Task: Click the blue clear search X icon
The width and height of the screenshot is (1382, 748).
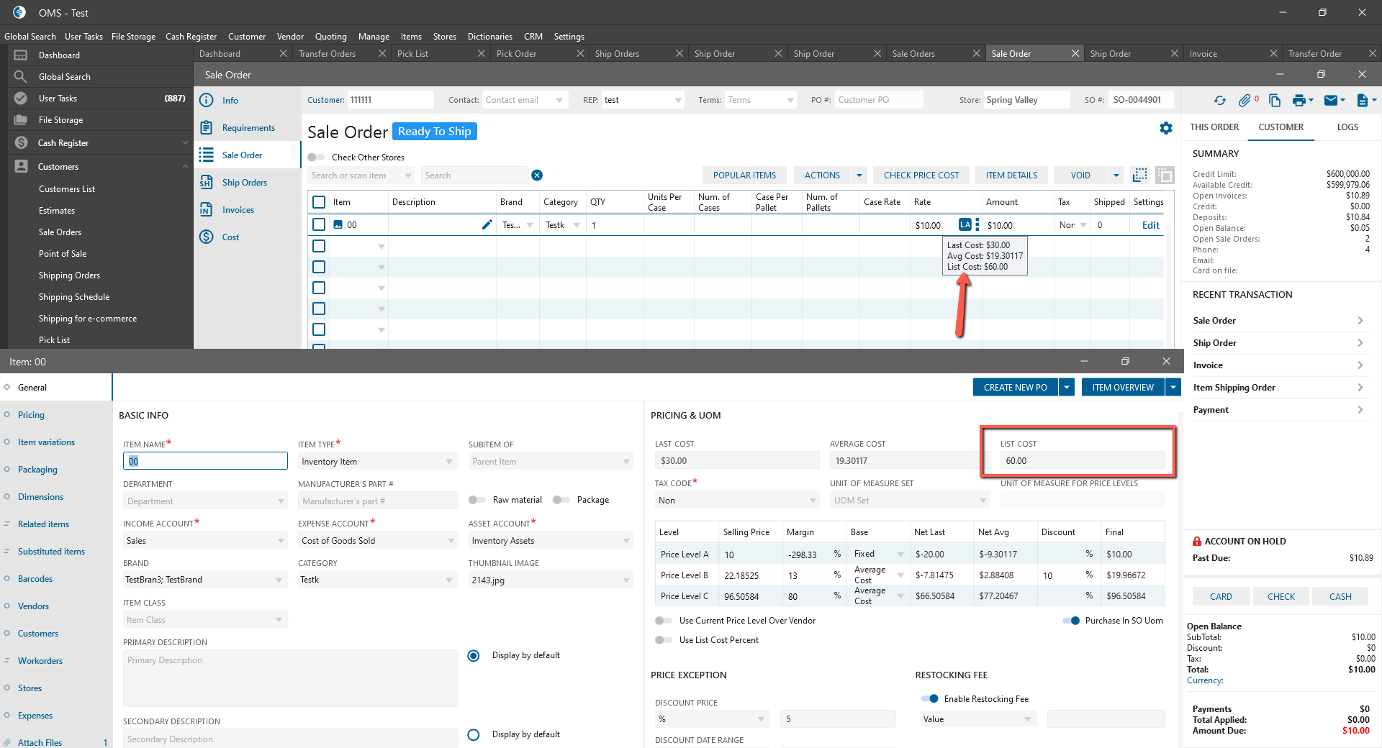Action: pos(537,175)
